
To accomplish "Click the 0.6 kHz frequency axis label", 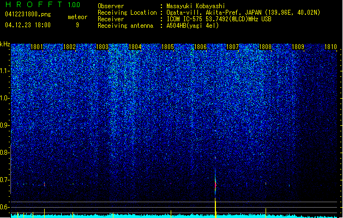I will click(x=5, y=207).
